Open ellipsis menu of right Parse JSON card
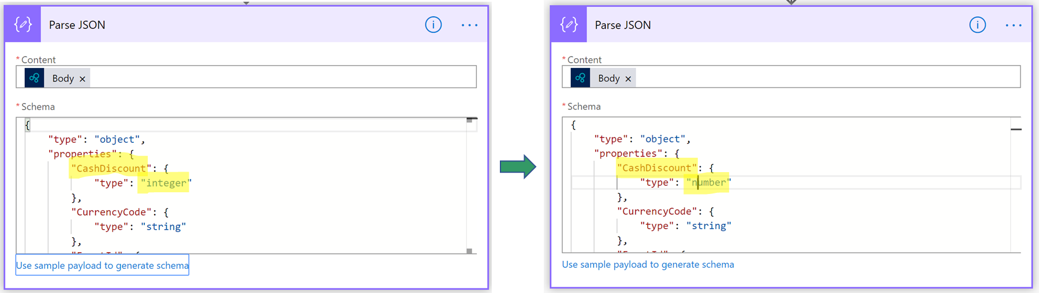Screen dimensions: 1039x293 pos(1013,25)
